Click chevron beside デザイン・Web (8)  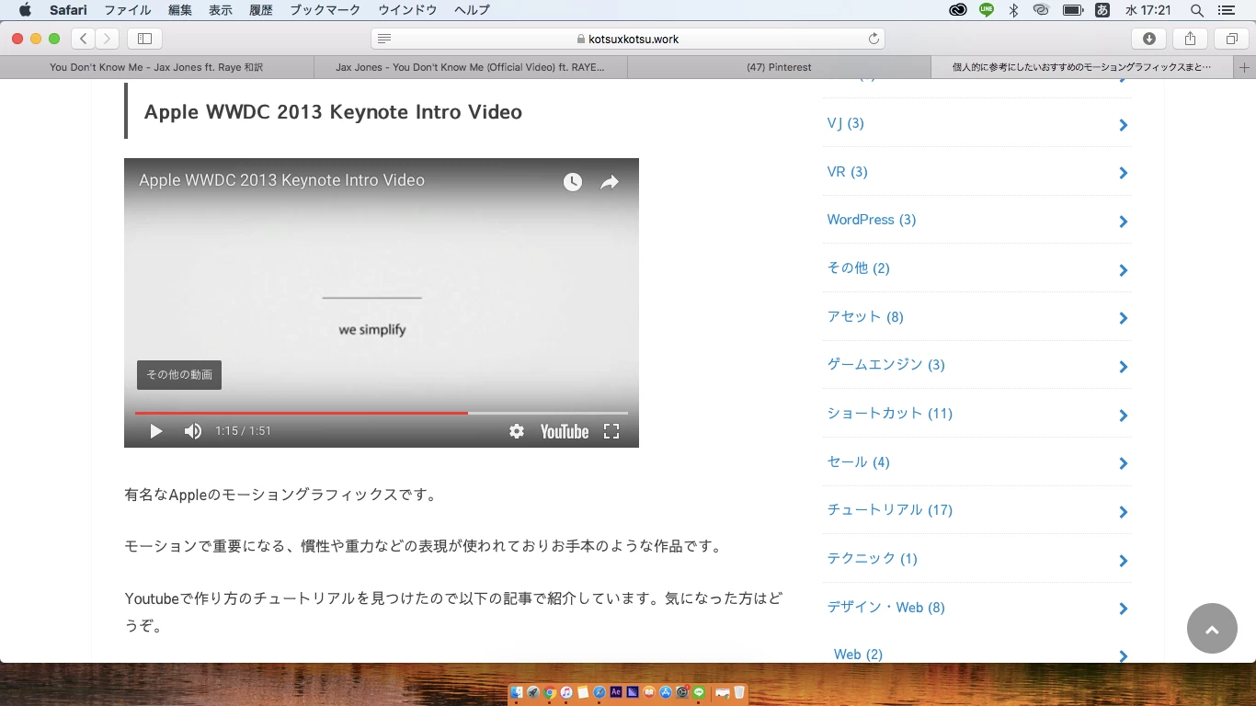(x=1123, y=609)
